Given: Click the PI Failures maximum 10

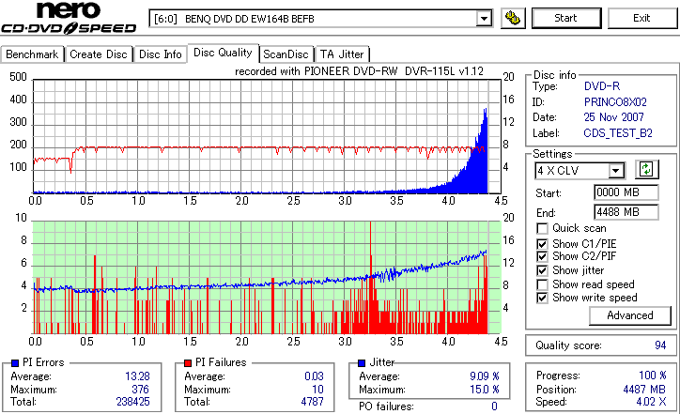Looking at the screenshot, I should tap(317, 390).
